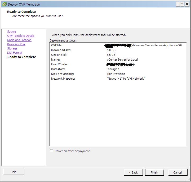The height and width of the screenshot is (182, 191).
Task: Return to Name and Location step
Action: pos(19,40)
